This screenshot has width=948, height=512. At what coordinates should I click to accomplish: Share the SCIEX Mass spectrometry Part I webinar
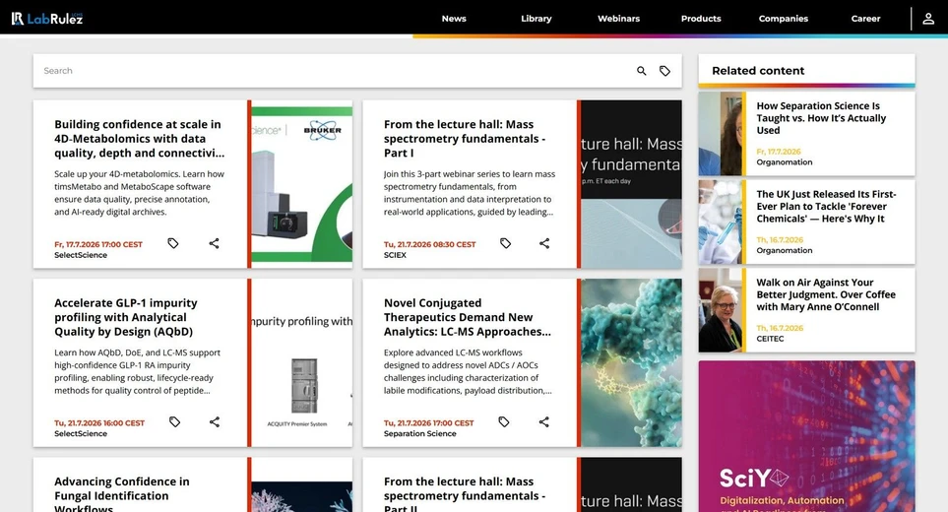[544, 243]
